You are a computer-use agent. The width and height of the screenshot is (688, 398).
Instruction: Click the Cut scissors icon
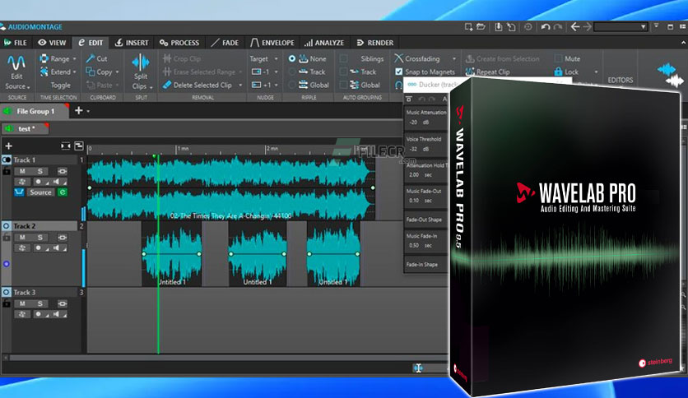tap(91, 58)
